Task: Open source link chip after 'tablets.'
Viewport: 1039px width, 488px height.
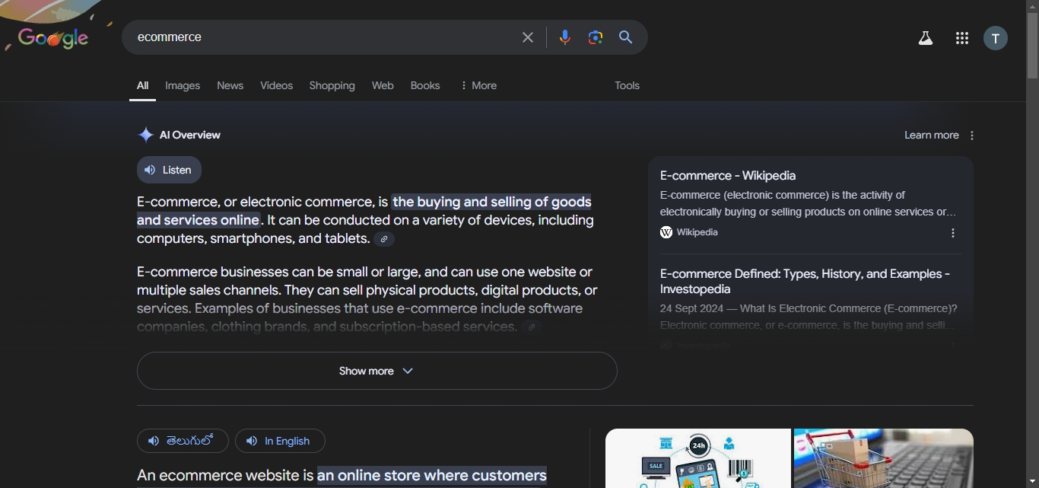Action: [x=384, y=239]
